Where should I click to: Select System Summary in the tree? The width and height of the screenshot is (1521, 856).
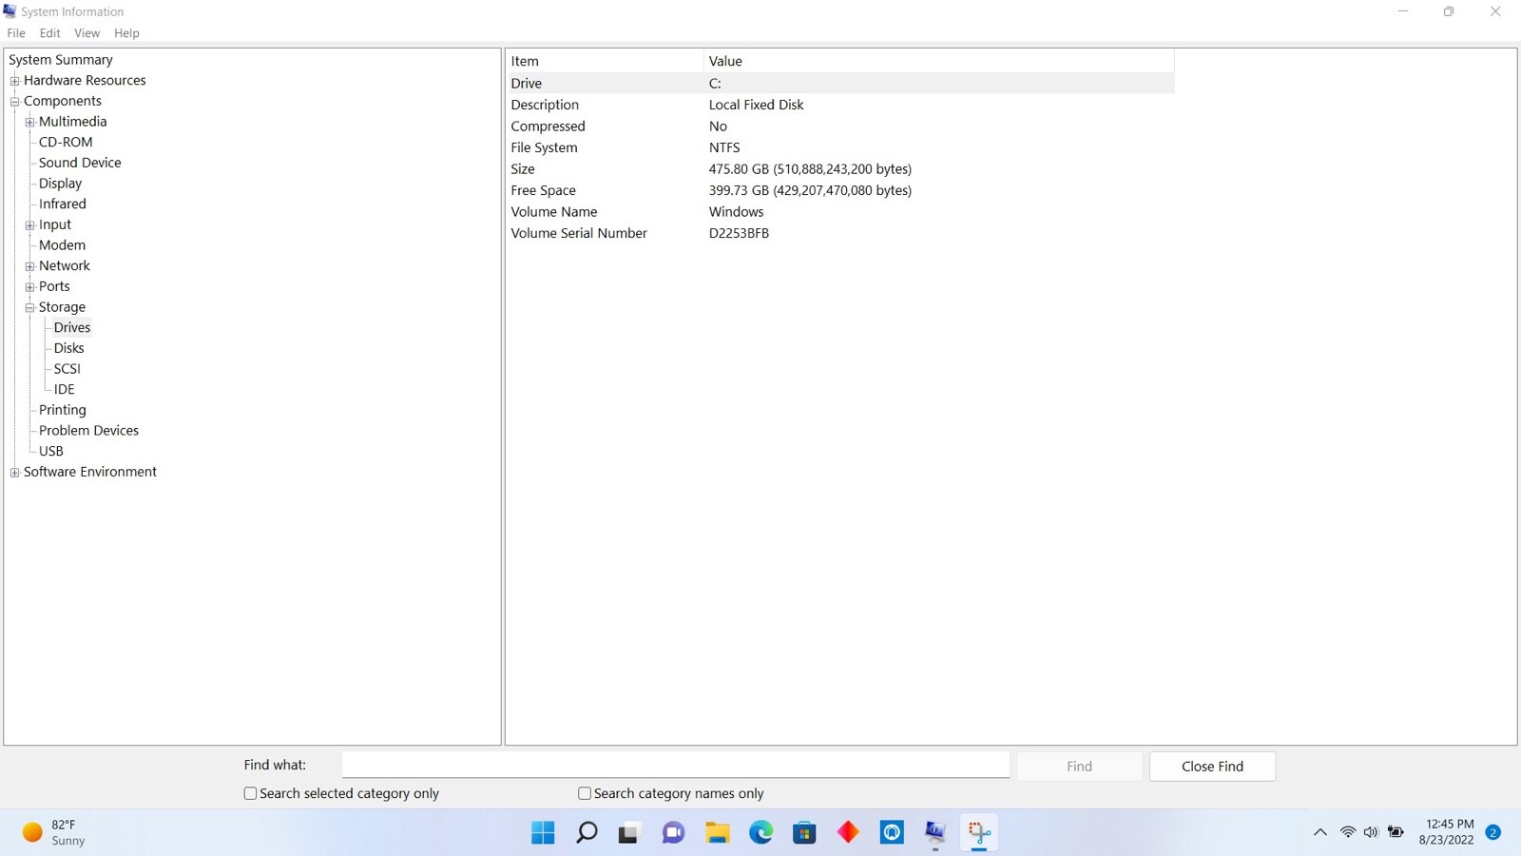tap(61, 60)
